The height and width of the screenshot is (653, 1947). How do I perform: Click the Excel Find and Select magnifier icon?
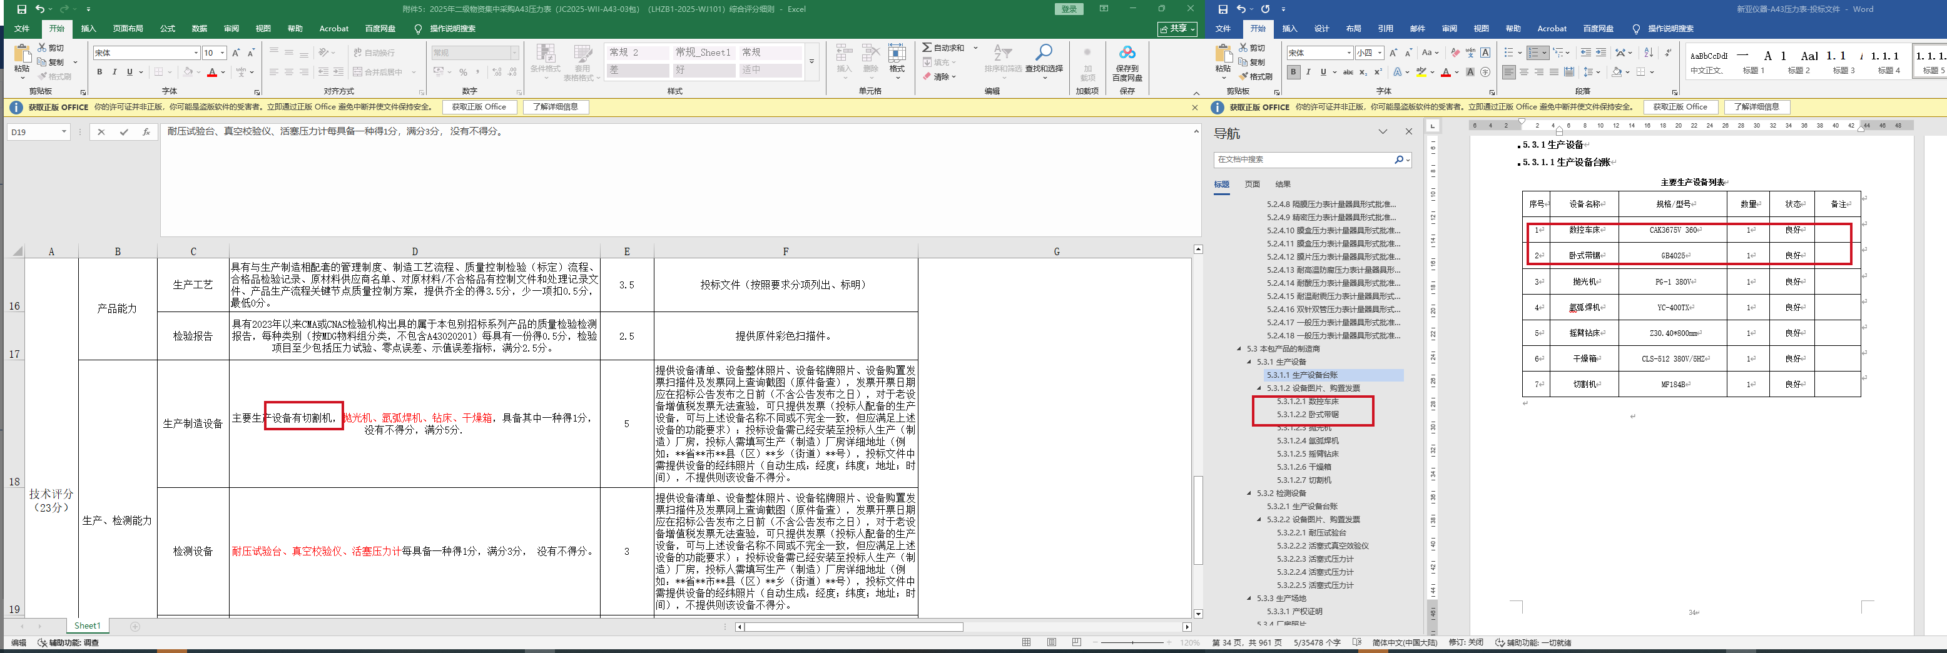coord(1043,53)
